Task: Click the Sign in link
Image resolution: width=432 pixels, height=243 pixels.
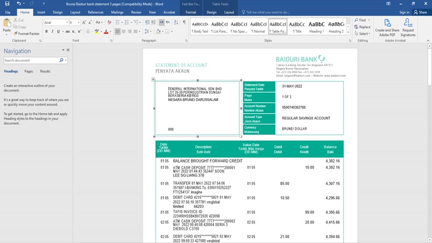Action: [x=404, y=12]
